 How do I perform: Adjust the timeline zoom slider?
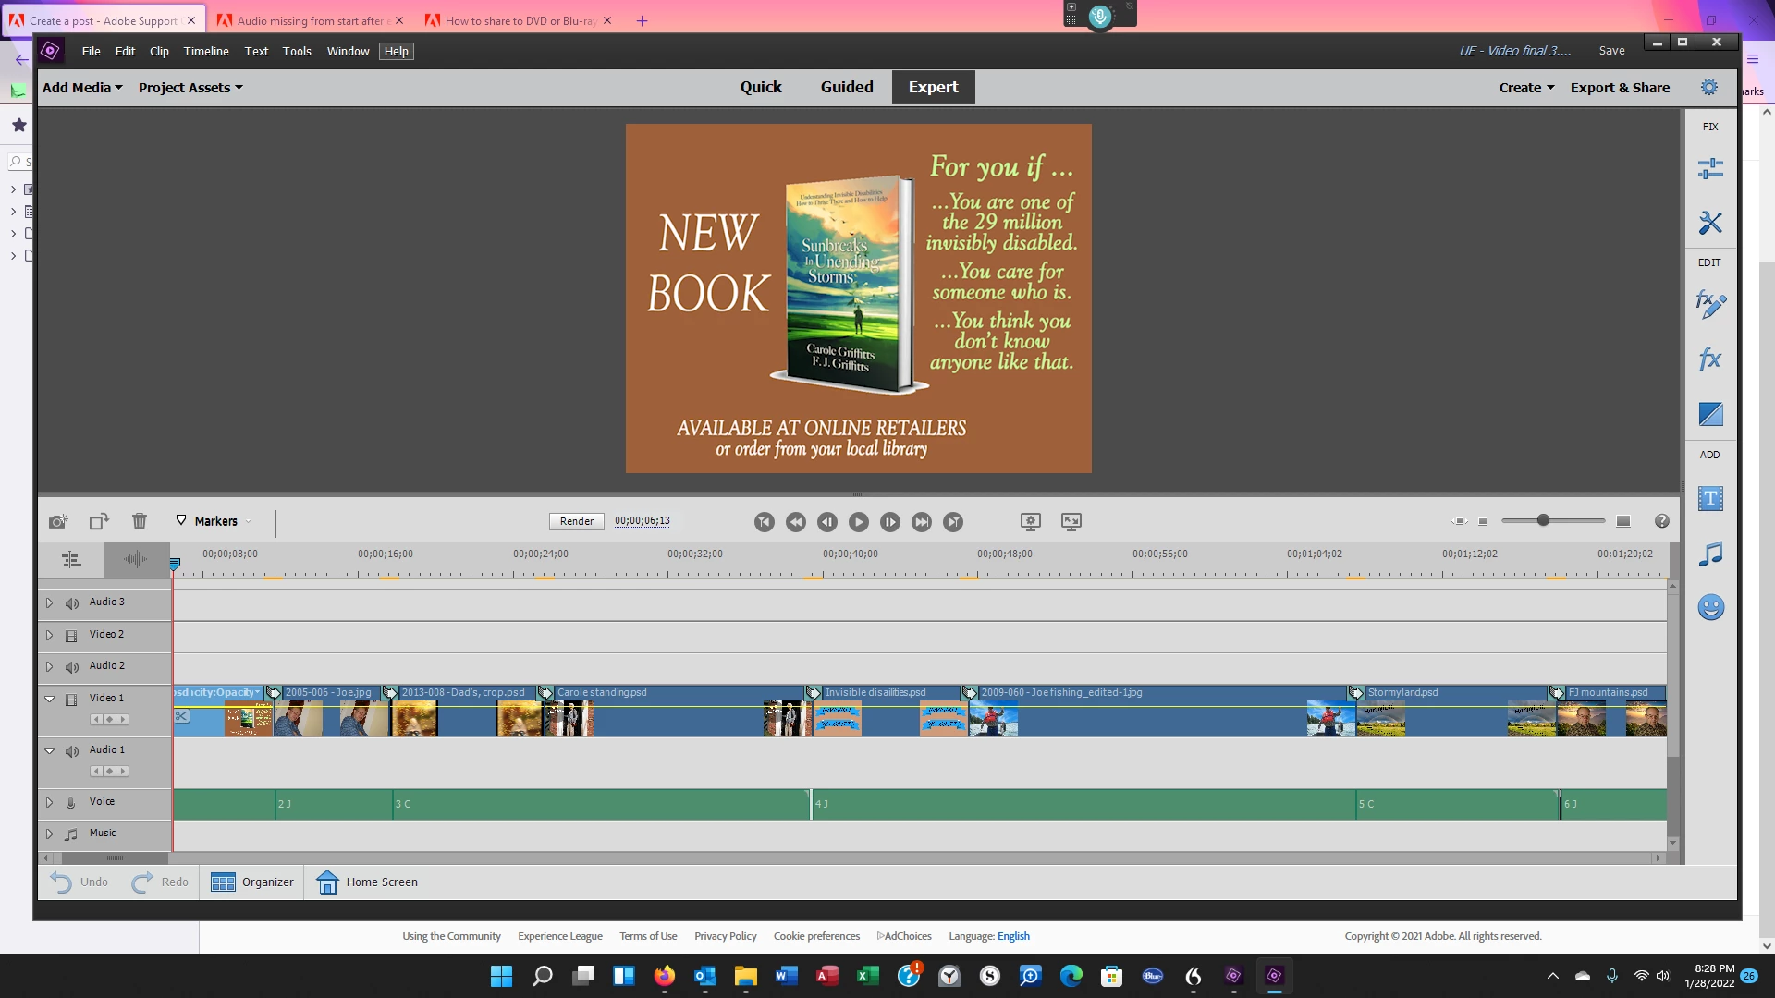(x=1543, y=521)
